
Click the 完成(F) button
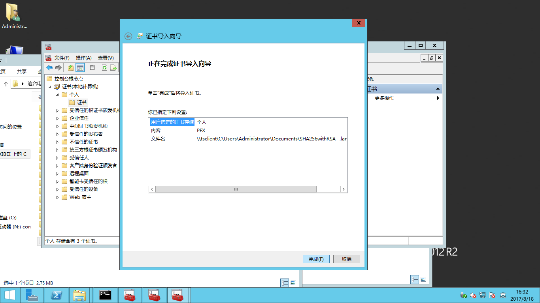pos(316,259)
